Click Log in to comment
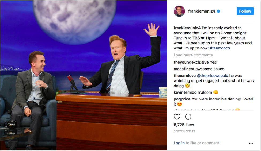 (x=179, y=143)
